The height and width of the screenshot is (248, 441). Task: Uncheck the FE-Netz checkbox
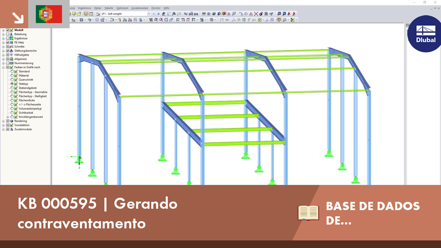coord(8,43)
